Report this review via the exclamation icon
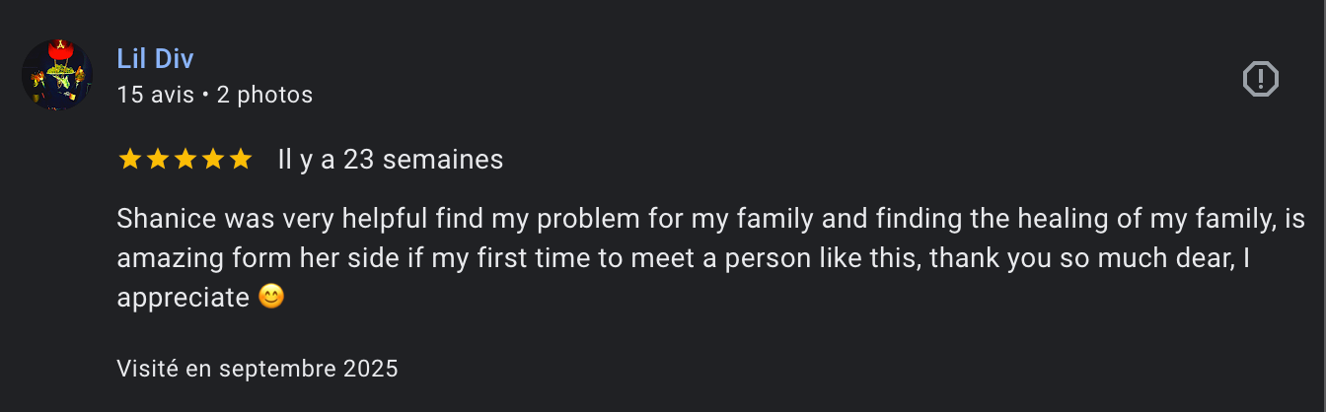 tap(1260, 79)
